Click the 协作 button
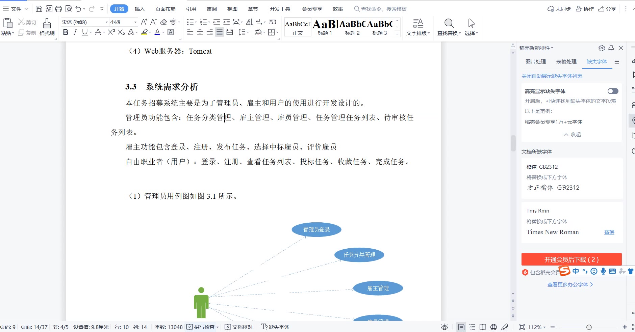Image resolution: width=635 pixels, height=332 pixels. pyautogui.click(x=585, y=9)
